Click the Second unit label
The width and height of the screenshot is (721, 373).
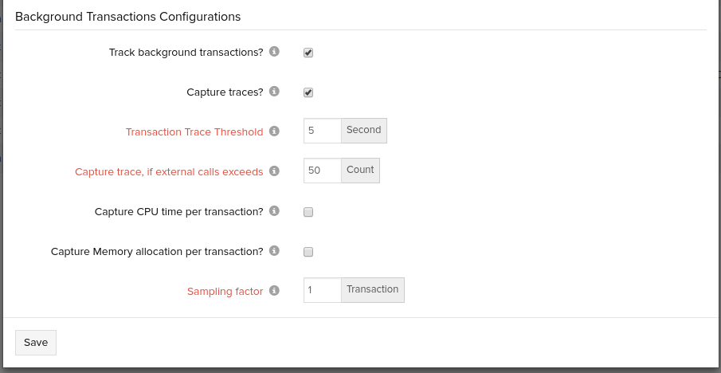pos(364,131)
